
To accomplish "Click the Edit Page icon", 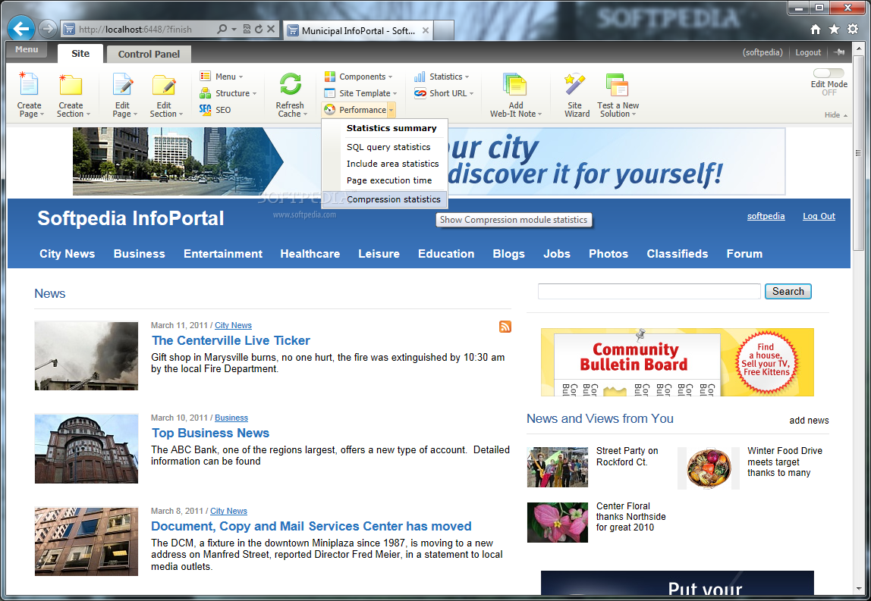I will [122, 84].
